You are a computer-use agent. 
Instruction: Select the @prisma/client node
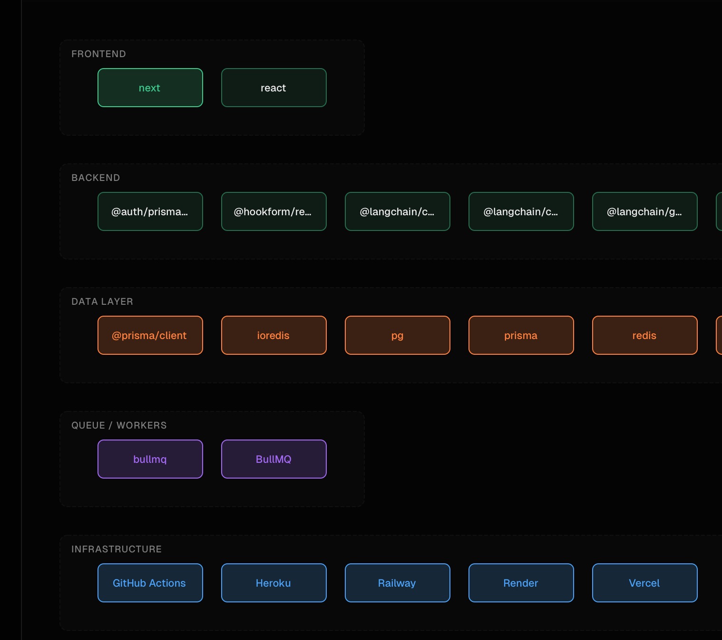coord(150,335)
